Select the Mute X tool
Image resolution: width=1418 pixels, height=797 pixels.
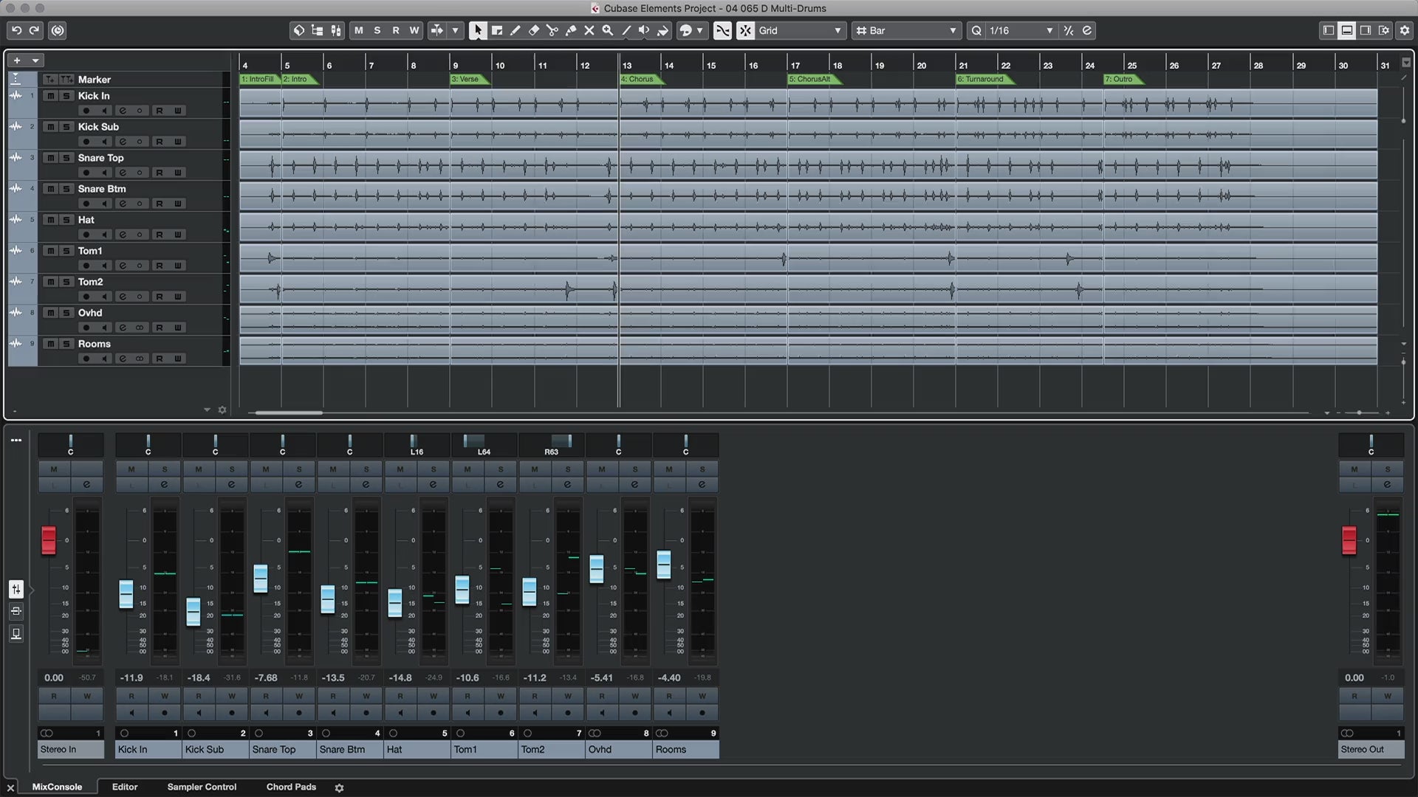(x=589, y=30)
